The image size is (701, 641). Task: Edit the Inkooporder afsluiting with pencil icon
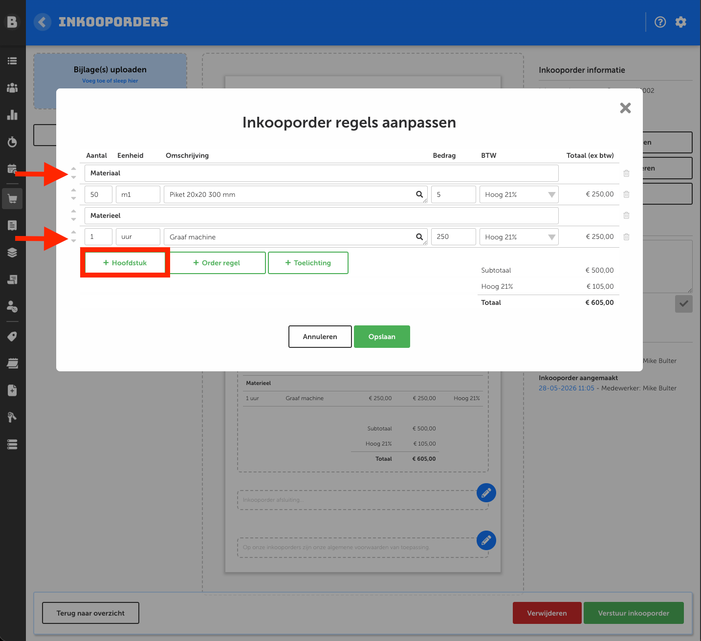(486, 493)
